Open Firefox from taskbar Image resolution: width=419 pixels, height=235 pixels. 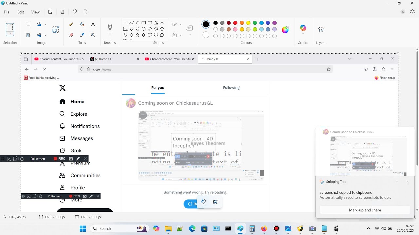[x=264, y=228]
